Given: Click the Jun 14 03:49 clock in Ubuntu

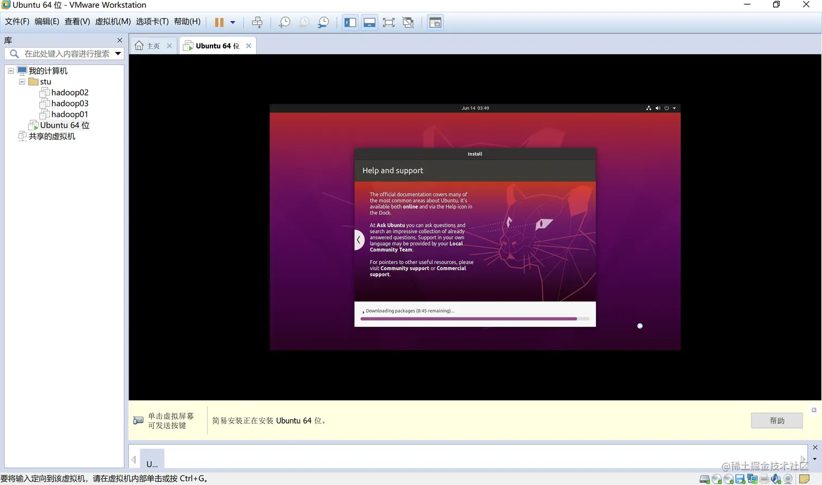Looking at the screenshot, I should click(x=475, y=108).
